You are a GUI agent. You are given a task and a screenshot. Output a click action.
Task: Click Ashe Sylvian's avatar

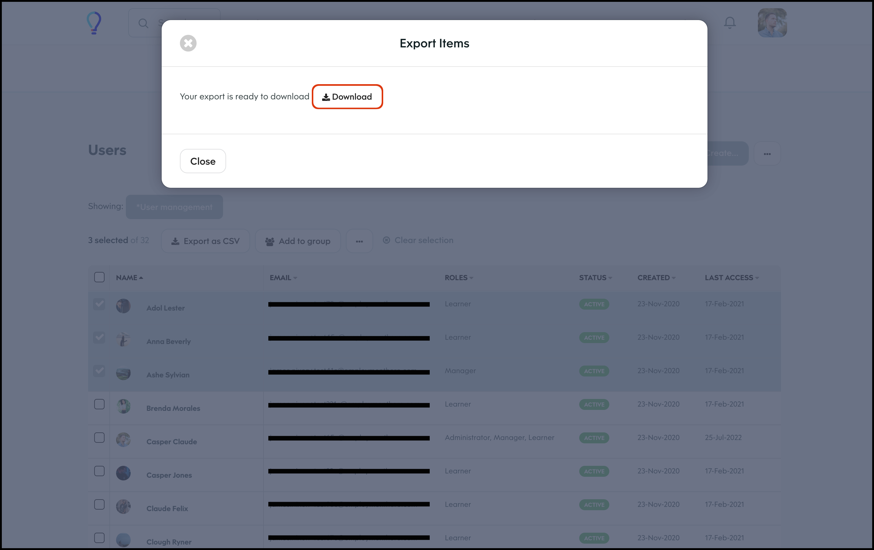click(123, 373)
